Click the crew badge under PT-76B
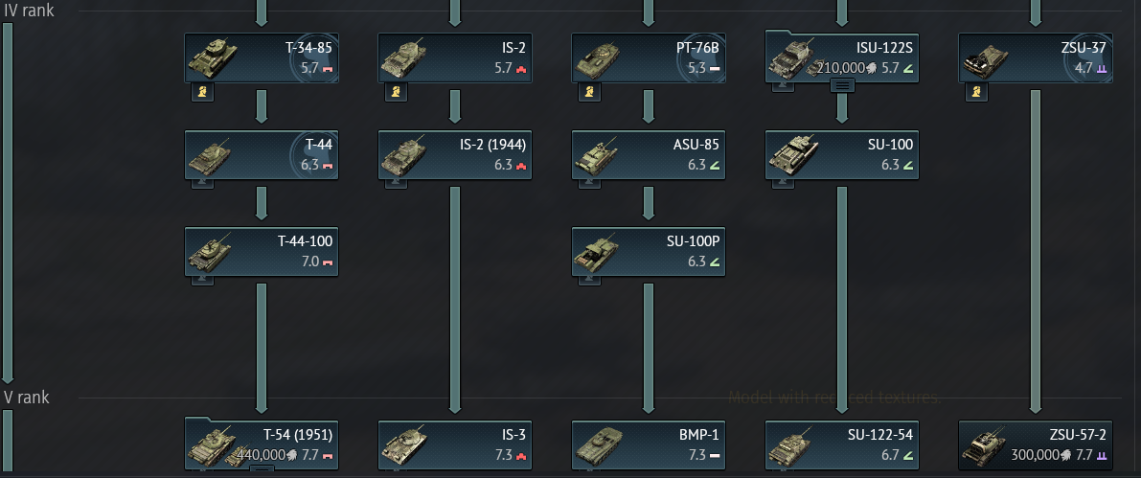The width and height of the screenshot is (1141, 478). click(589, 92)
